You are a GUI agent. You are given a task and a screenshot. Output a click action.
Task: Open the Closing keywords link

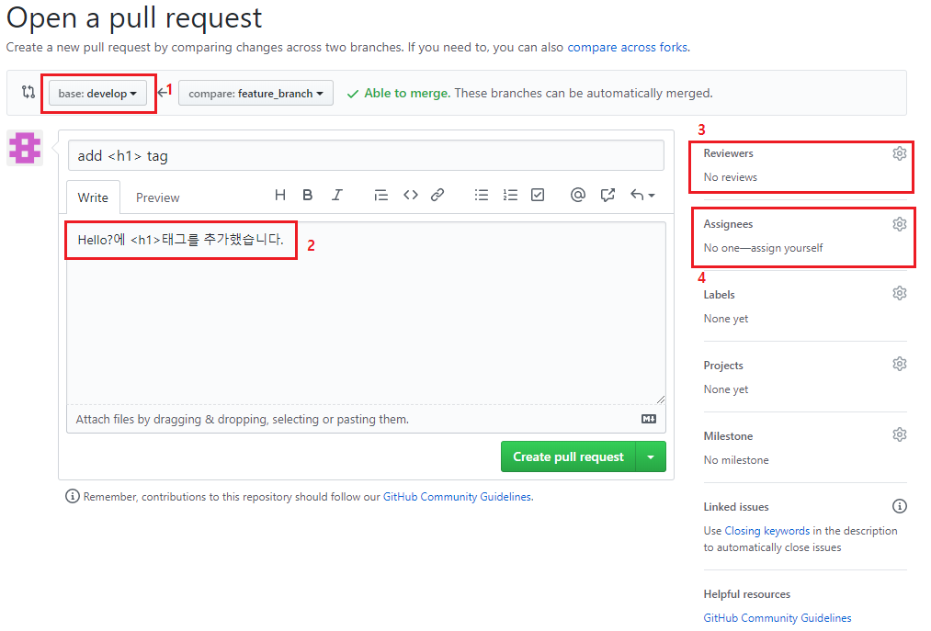tap(767, 531)
